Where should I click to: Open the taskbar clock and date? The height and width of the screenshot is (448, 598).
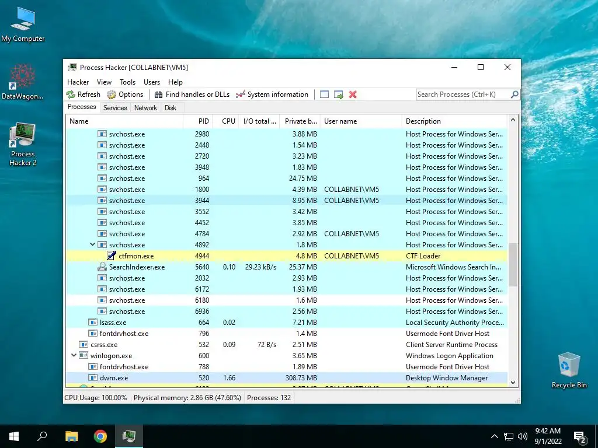(x=548, y=436)
